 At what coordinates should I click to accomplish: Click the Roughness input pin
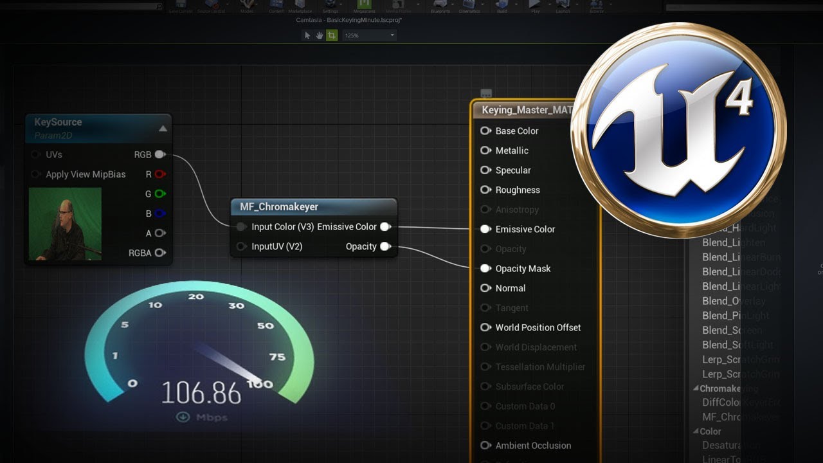tap(486, 190)
